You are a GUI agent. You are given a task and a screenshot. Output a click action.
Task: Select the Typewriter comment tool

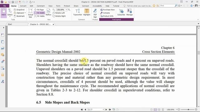[78, 12]
